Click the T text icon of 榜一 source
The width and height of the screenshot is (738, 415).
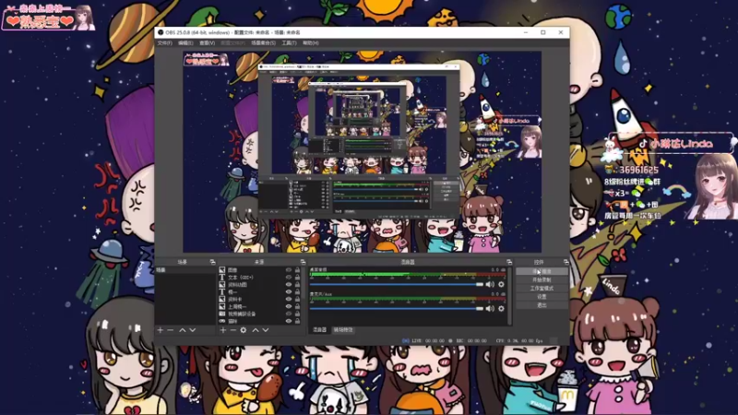222,292
